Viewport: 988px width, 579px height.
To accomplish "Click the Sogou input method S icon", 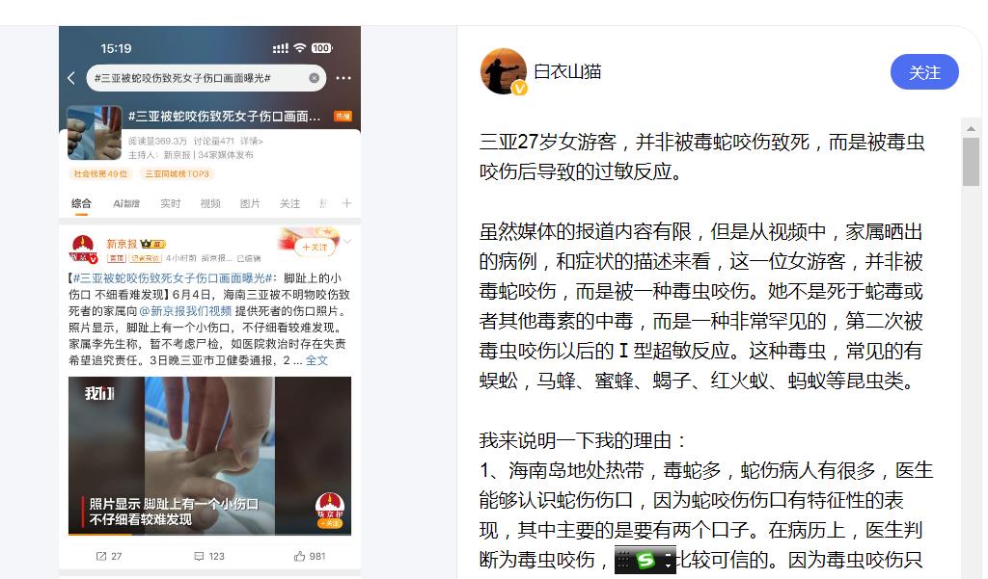I will (x=645, y=560).
